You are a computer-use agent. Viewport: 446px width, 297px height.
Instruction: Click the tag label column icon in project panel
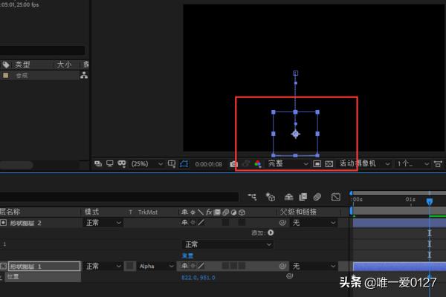[x=6, y=65]
